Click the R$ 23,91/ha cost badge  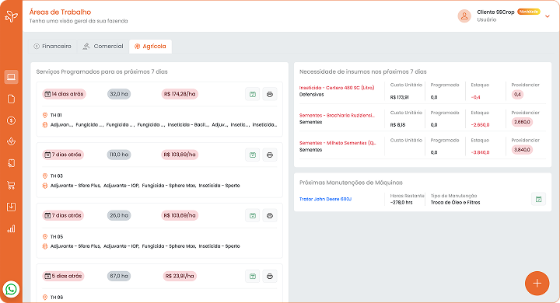[180, 277]
